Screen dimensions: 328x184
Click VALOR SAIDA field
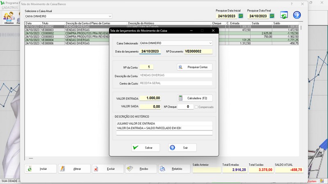(150, 107)
